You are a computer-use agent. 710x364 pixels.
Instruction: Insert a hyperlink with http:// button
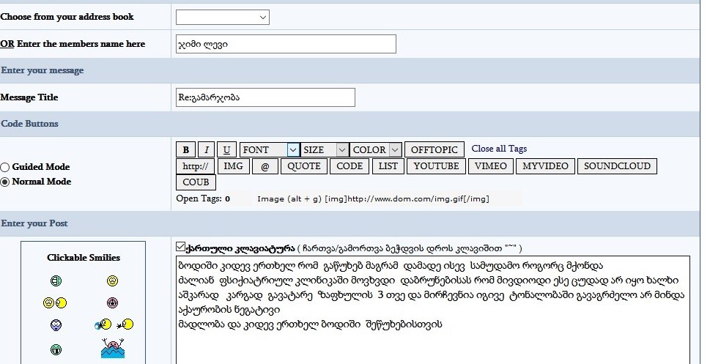(196, 166)
